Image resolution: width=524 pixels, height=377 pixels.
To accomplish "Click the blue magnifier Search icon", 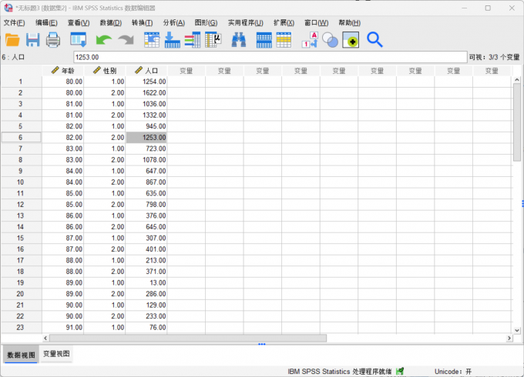I will [x=375, y=40].
